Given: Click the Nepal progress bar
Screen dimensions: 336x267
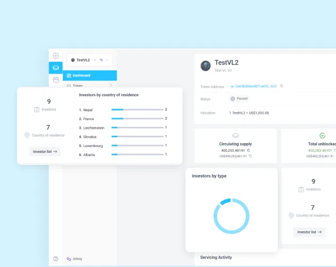Looking at the screenshot, I should (138, 109).
